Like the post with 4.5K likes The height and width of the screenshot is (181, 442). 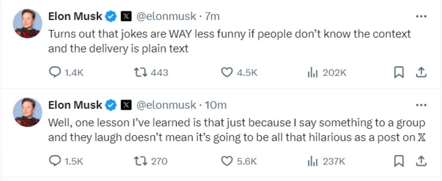point(227,73)
